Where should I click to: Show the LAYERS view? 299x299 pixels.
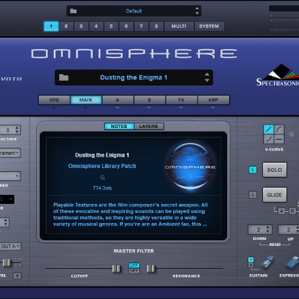(x=149, y=126)
